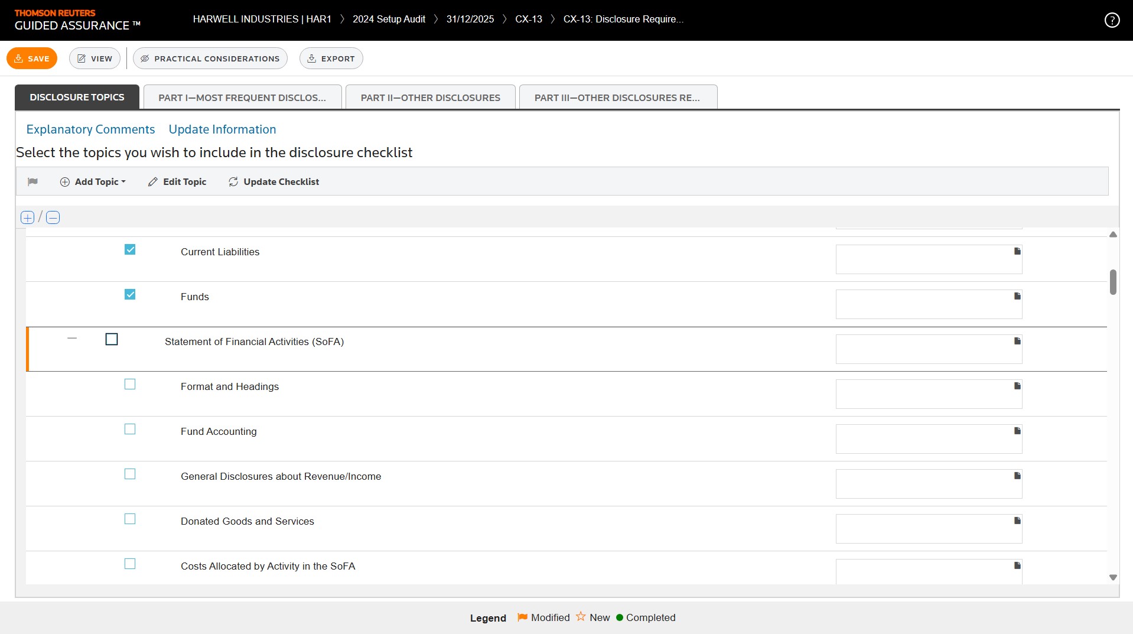1133x634 pixels.
Task: Open the Explanatory Comments link
Action: [x=90, y=129]
